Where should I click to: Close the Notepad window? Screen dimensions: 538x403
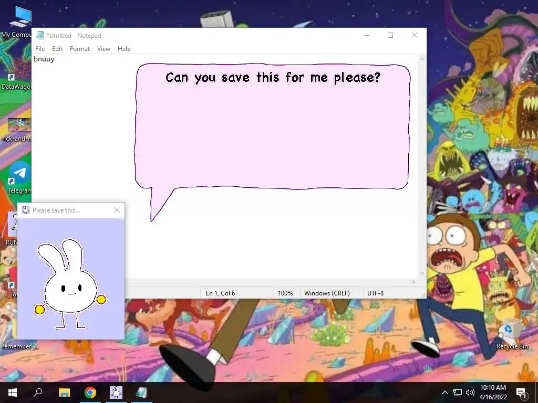tap(415, 35)
